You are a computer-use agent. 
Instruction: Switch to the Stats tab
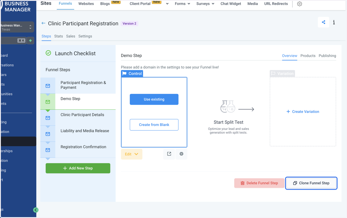tap(59, 36)
